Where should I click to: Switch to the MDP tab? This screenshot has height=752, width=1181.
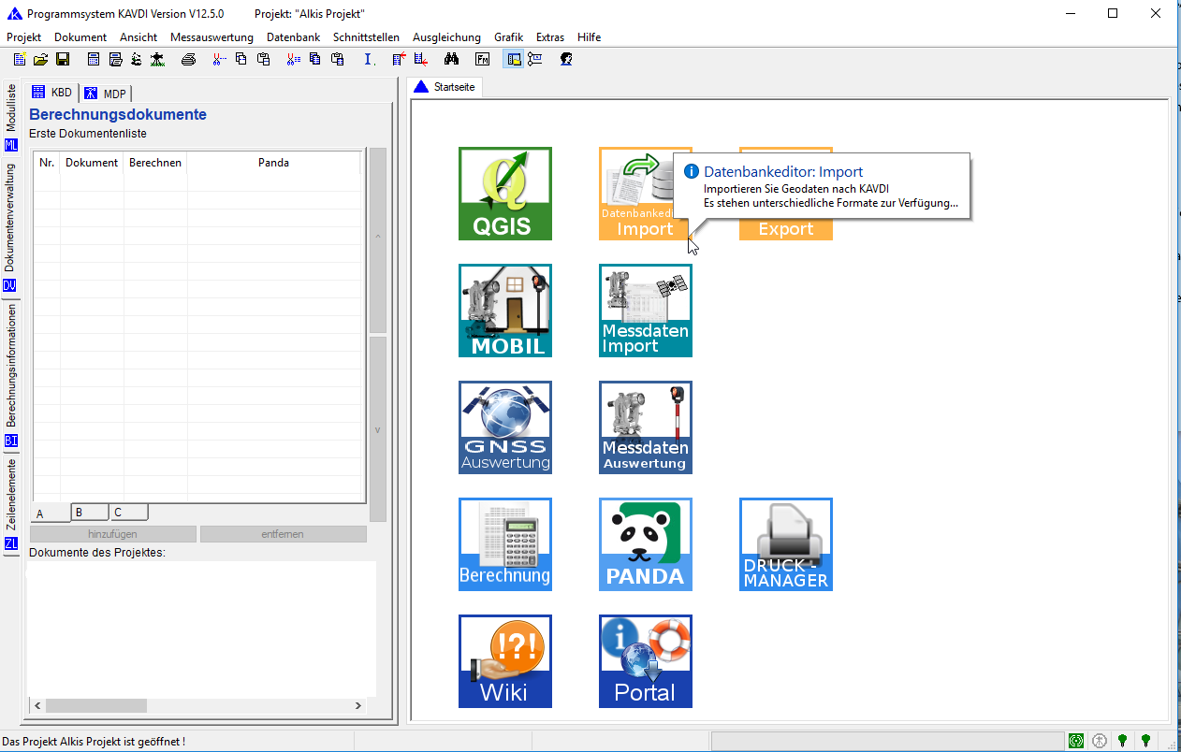106,94
